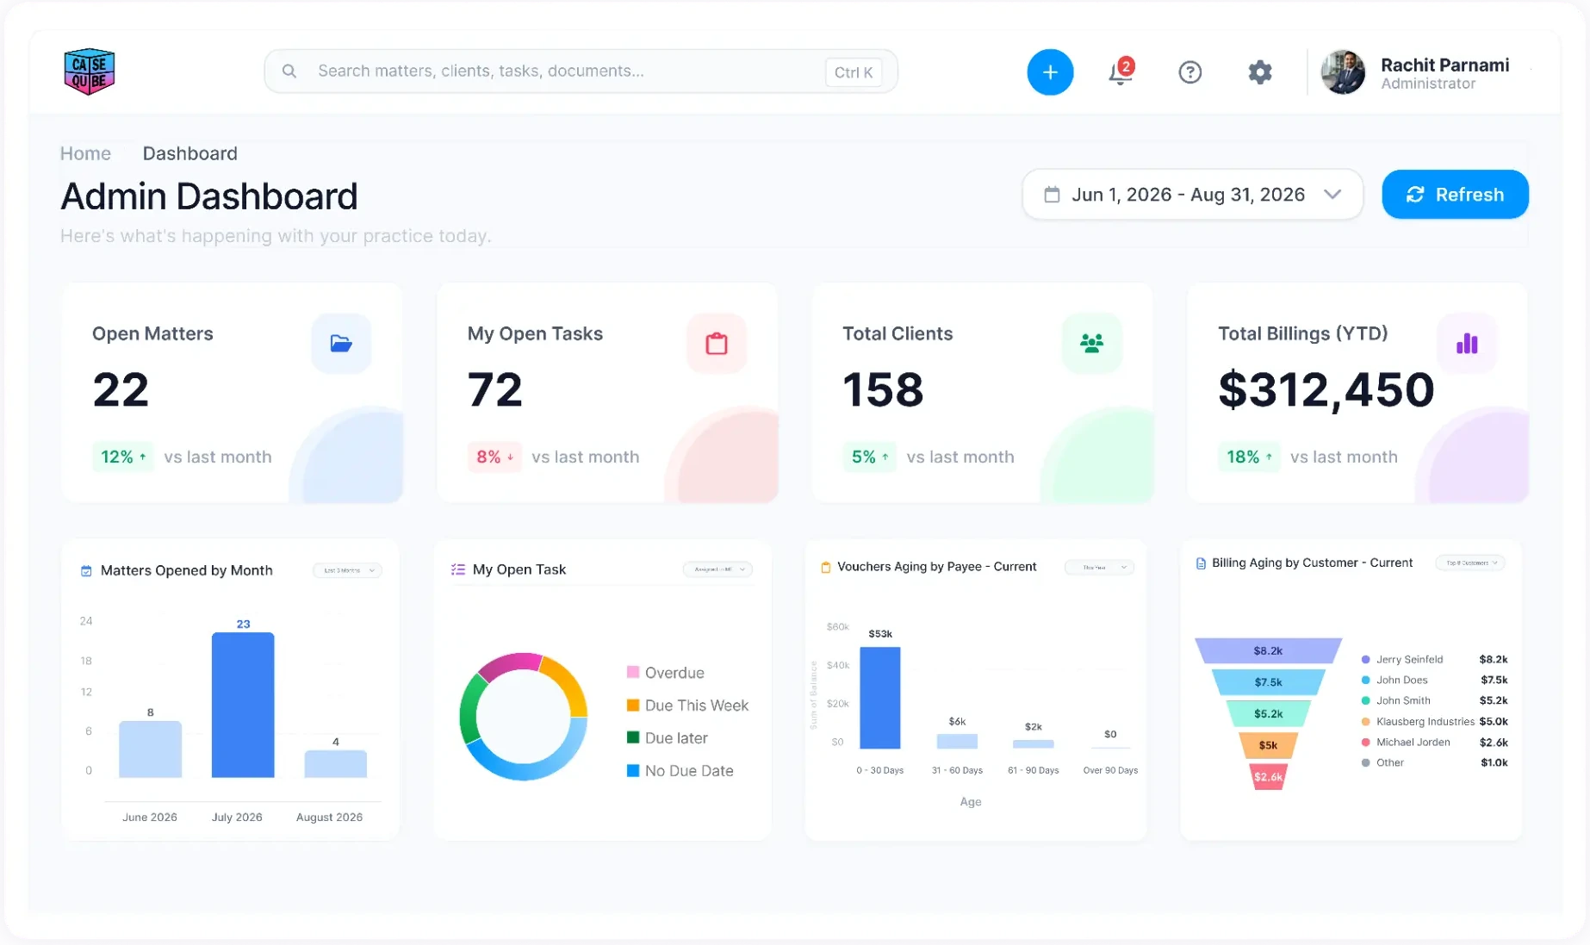Click the Matters Opened by Month calendar icon
1590x945 pixels.
[x=86, y=571]
